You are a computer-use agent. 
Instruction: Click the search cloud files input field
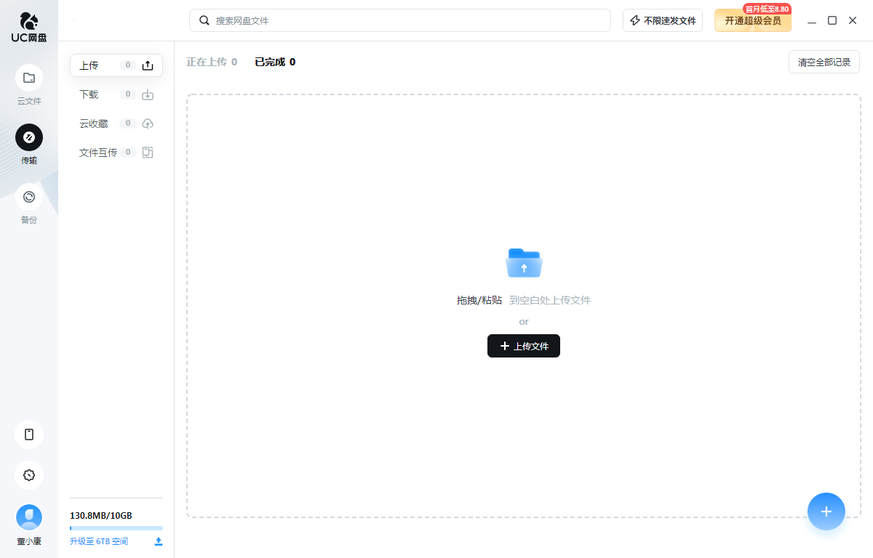(x=400, y=20)
